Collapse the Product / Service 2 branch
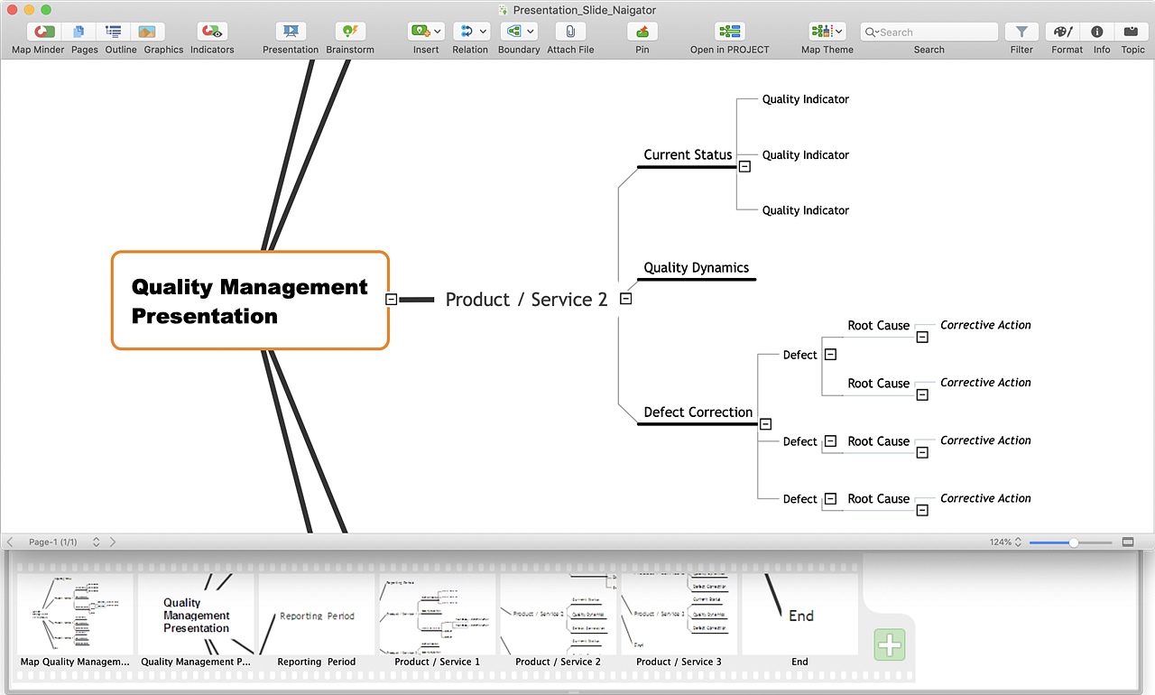 [625, 300]
